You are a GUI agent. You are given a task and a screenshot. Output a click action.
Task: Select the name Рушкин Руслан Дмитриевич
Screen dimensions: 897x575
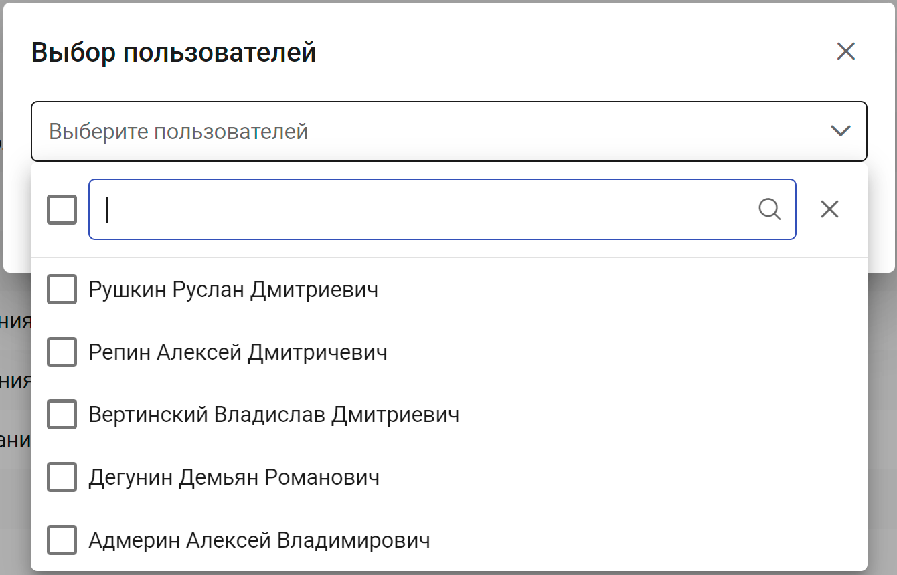[233, 290]
